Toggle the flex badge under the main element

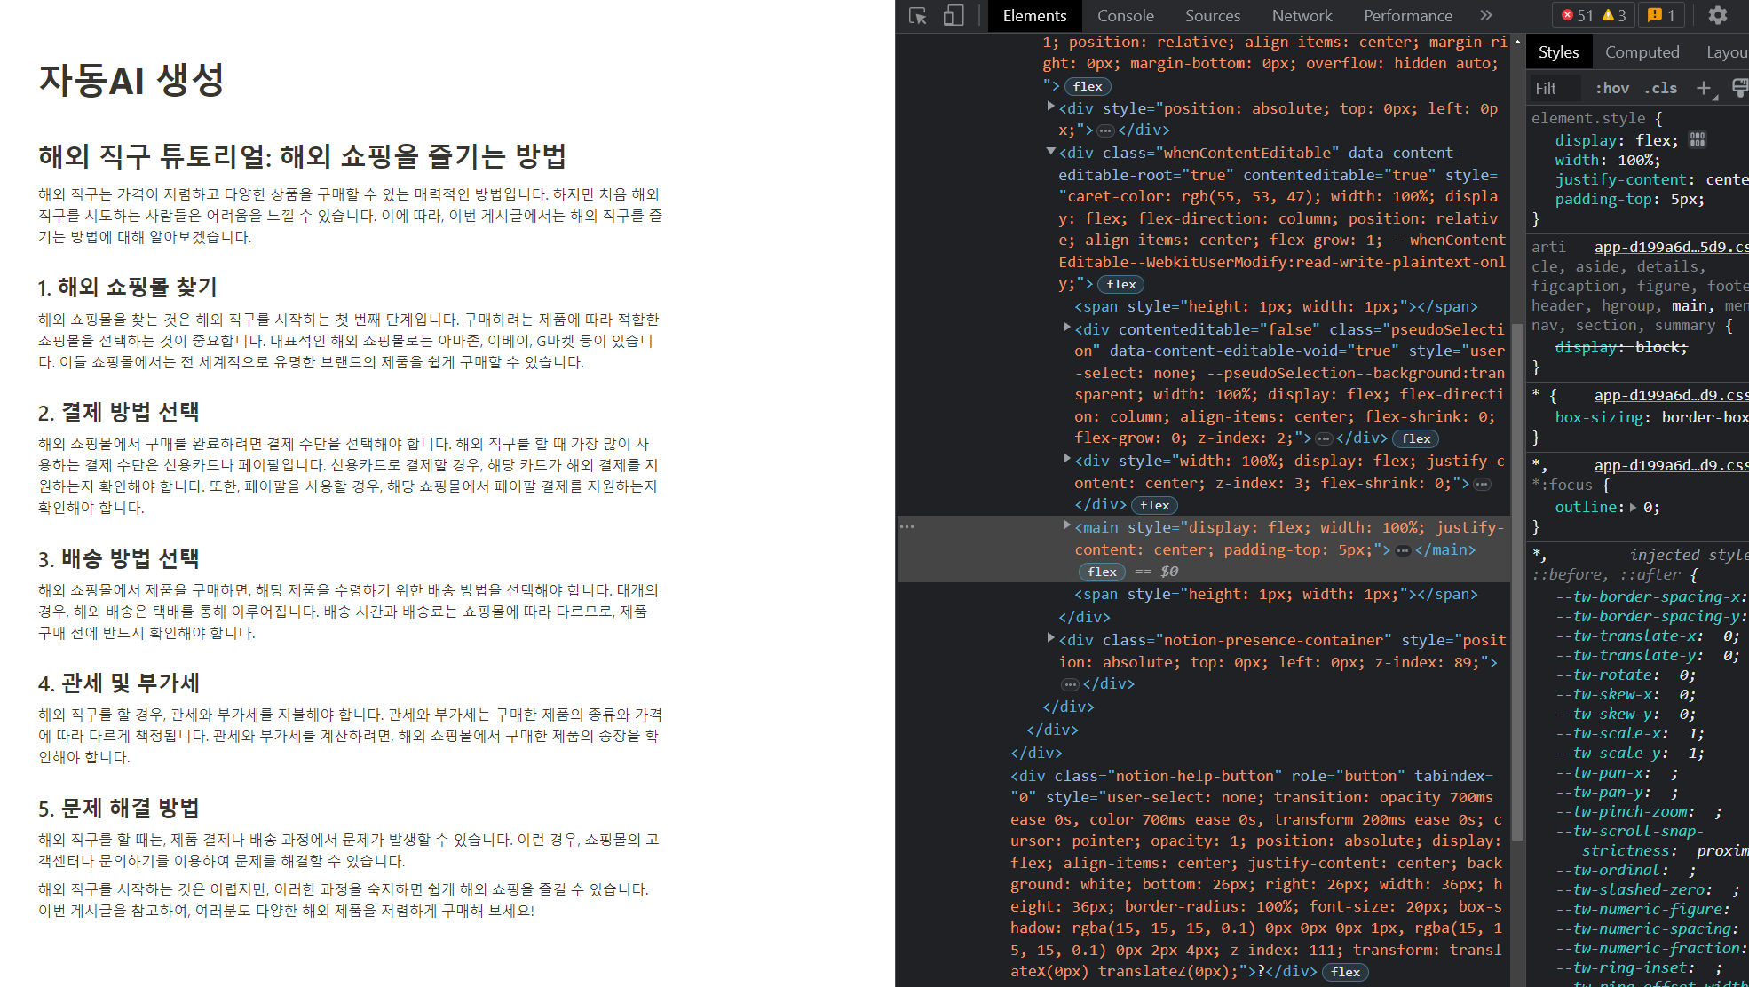pyautogui.click(x=1102, y=572)
